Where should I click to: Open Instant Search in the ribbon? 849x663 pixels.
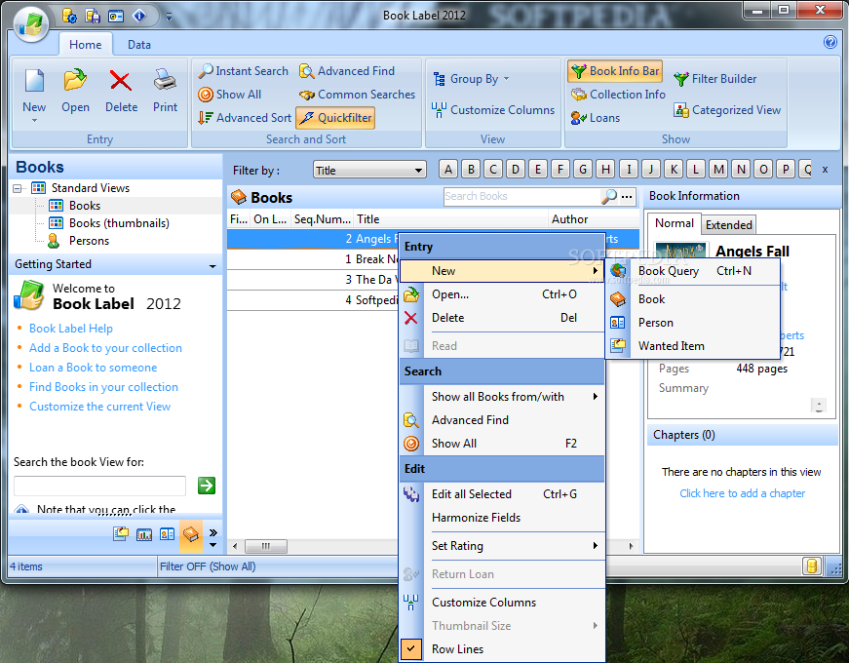[243, 71]
